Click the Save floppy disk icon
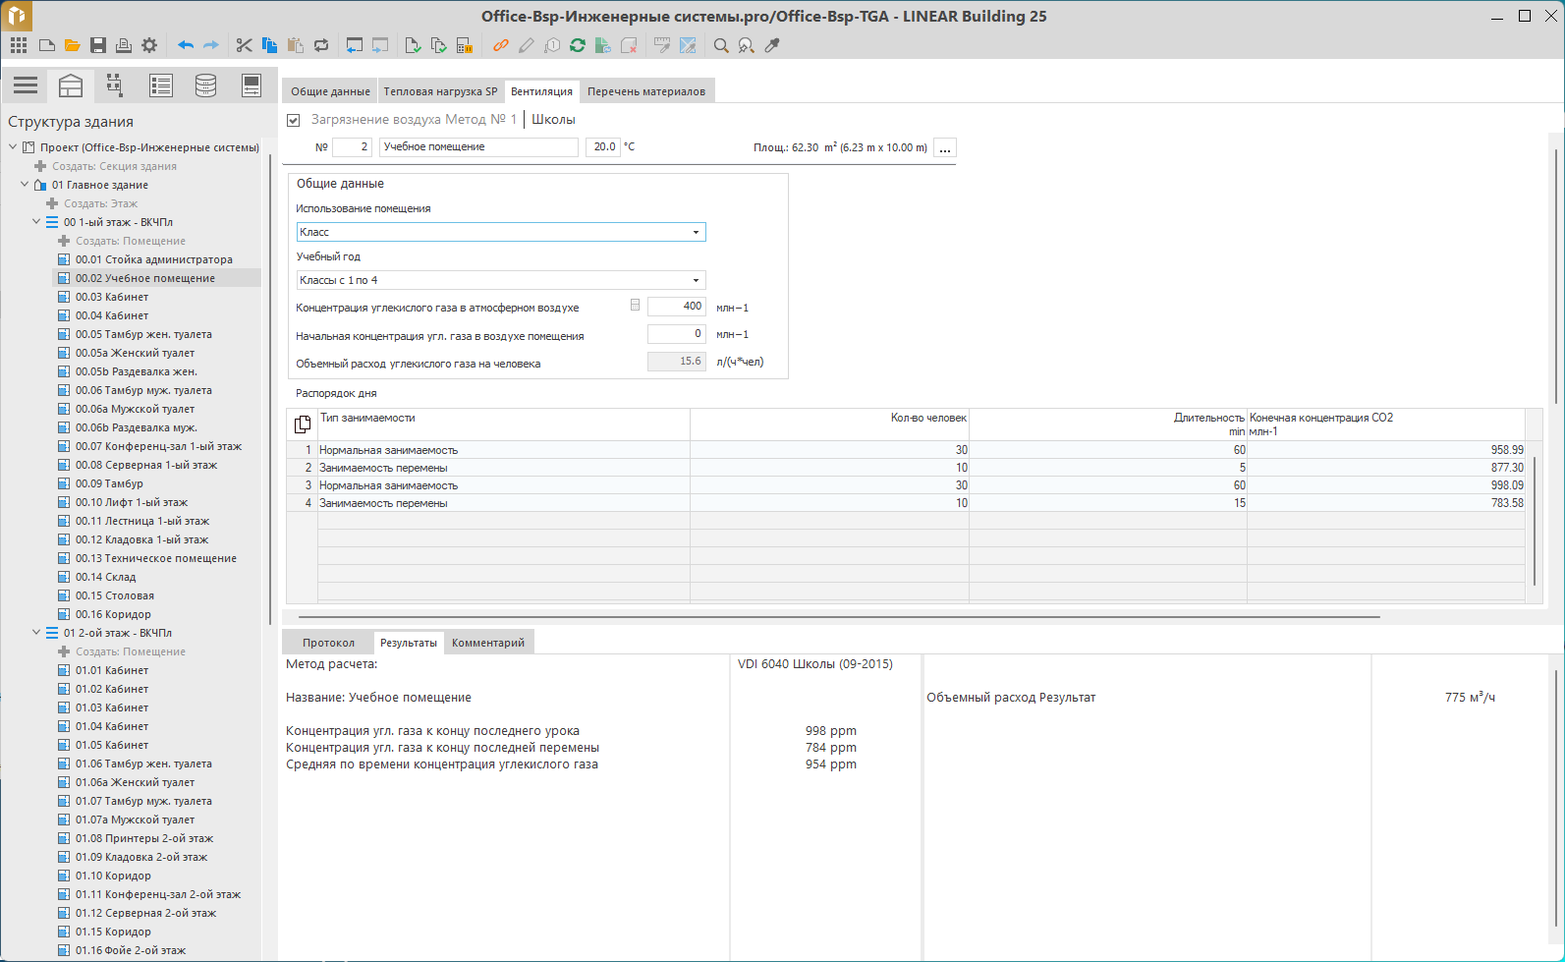Screen dimensions: 1565x962 [97, 45]
